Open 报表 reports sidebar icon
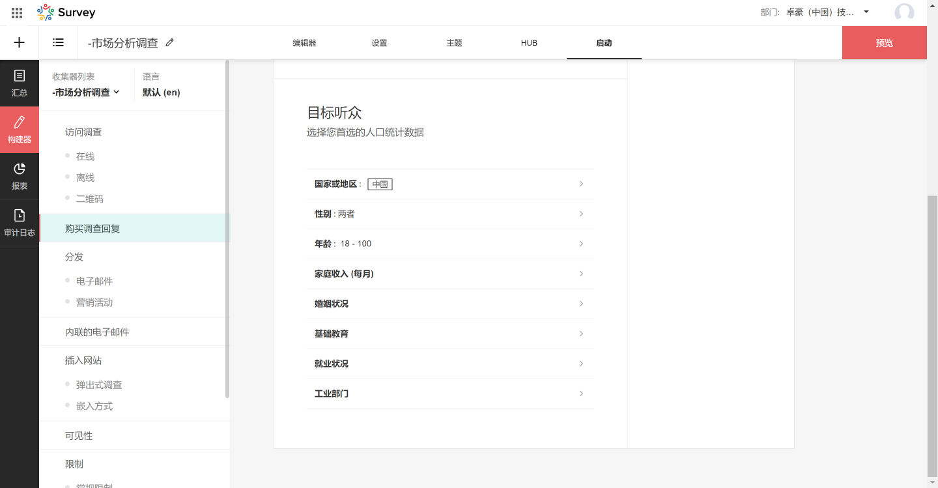938x488 pixels. pyautogui.click(x=20, y=176)
